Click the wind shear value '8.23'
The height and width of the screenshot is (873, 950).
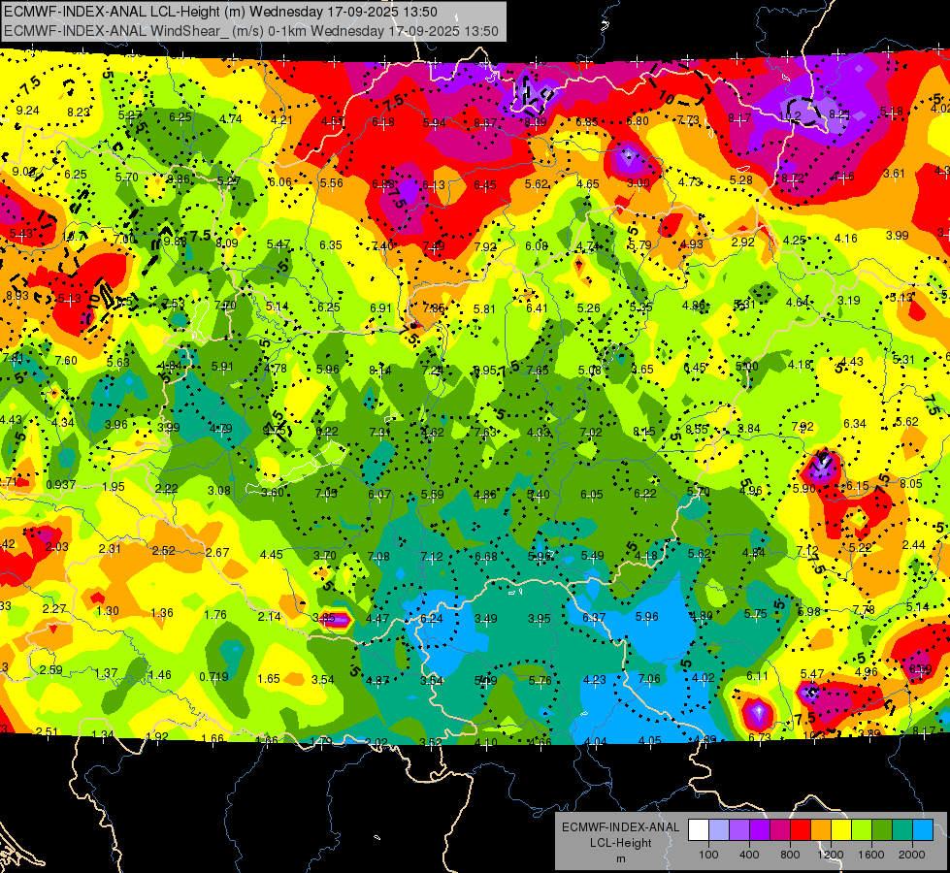[x=79, y=113]
